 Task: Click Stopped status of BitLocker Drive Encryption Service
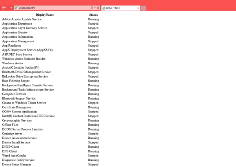[x=93, y=76]
